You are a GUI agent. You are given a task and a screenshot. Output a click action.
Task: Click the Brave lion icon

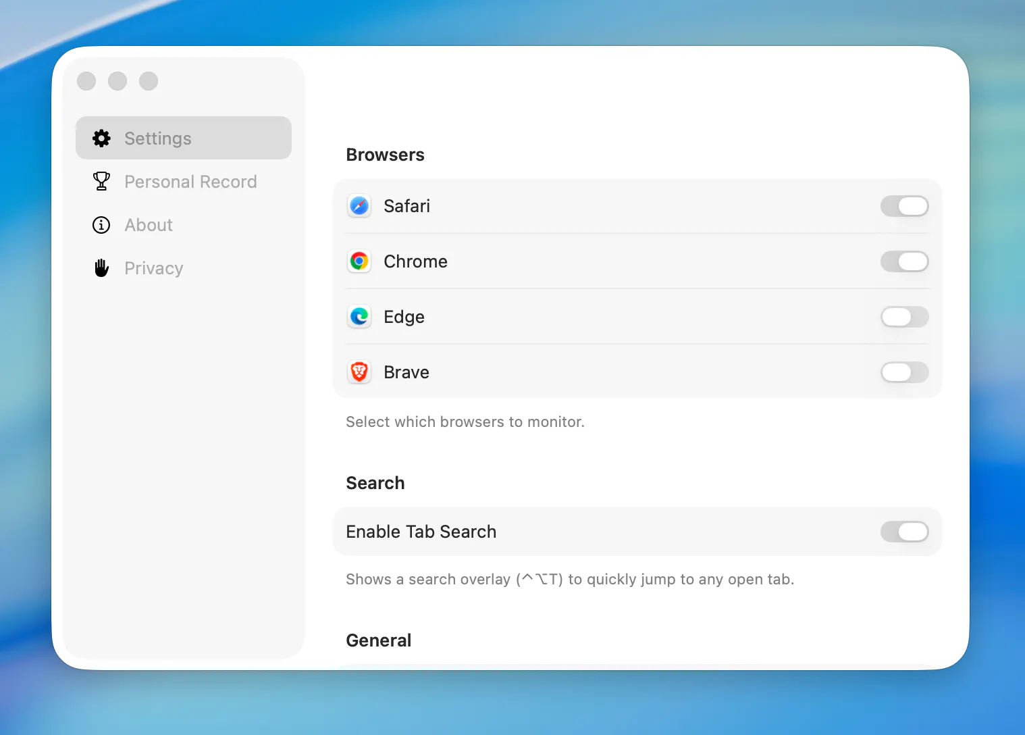(x=359, y=372)
